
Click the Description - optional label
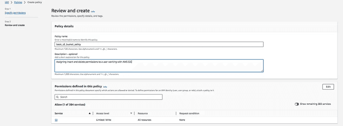66,54
